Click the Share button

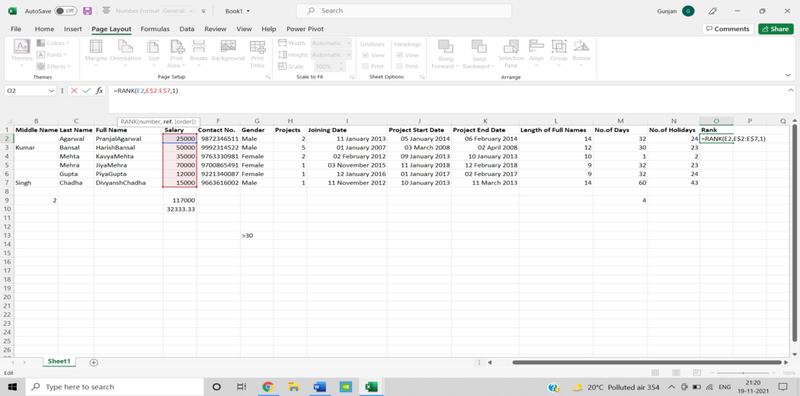776,29
